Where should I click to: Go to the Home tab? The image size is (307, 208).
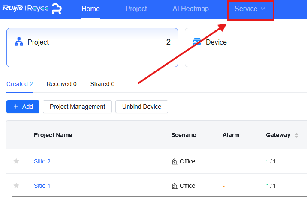[x=90, y=9]
